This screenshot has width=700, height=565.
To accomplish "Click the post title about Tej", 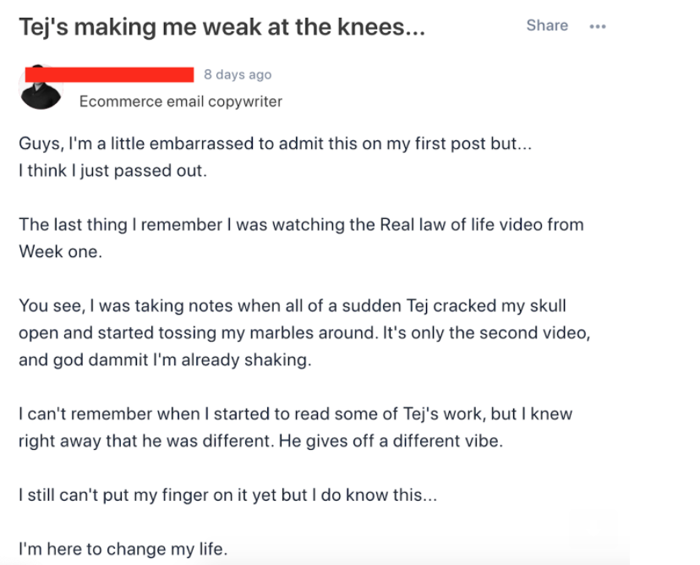I will (221, 28).
